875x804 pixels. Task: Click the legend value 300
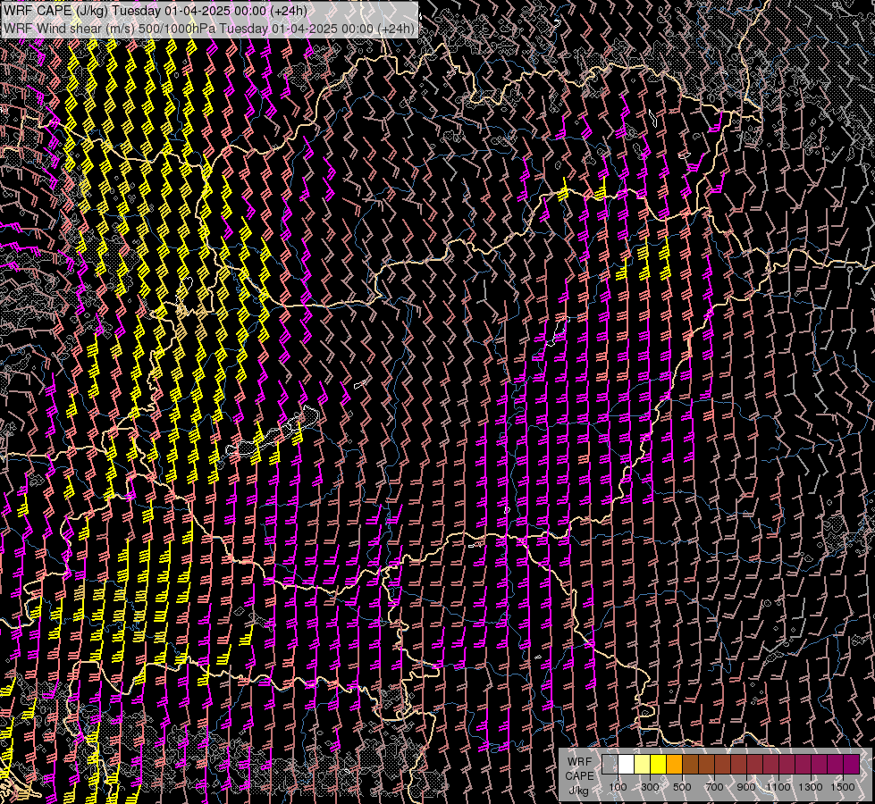click(x=650, y=787)
